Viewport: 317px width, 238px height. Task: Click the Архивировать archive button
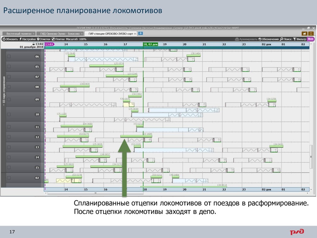point(246,39)
